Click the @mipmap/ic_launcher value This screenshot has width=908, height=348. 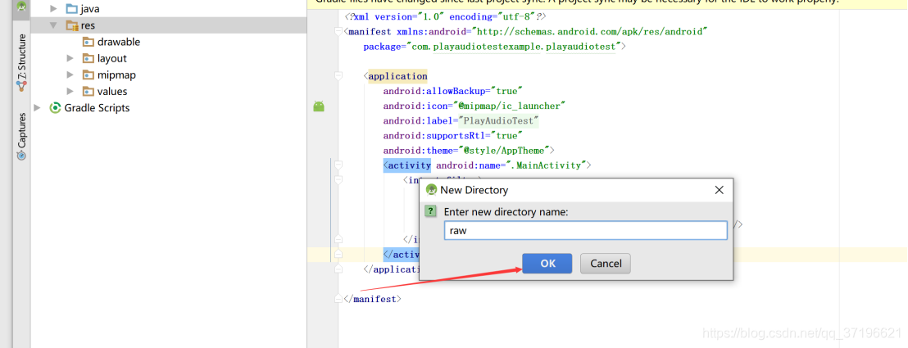pos(511,106)
